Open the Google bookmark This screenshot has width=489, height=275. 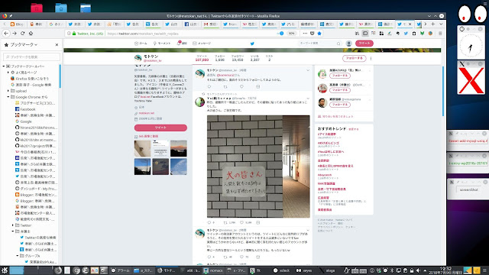[24, 121]
